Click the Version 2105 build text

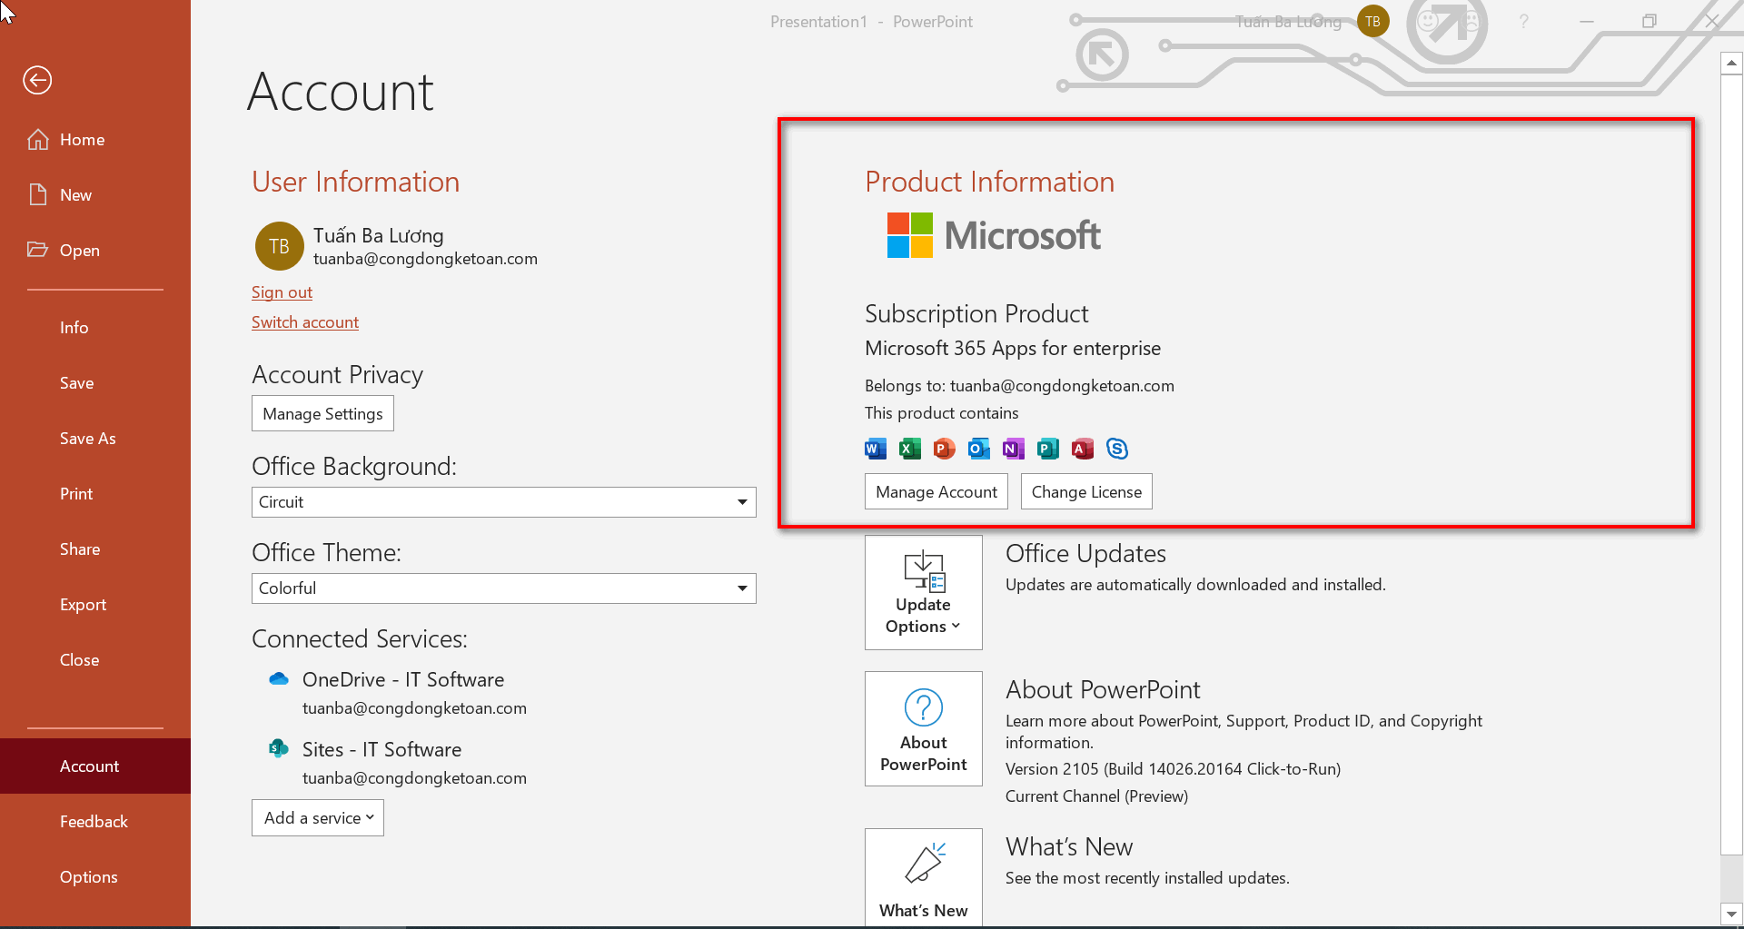1173,769
